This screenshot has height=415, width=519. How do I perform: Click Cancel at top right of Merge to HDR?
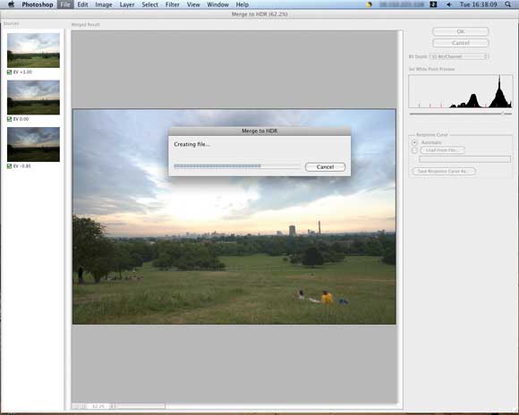coord(461,43)
